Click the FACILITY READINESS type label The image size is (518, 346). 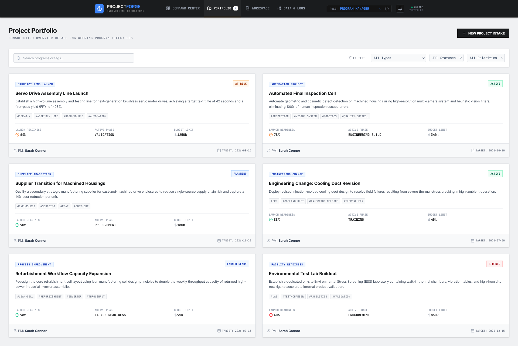pyautogui.click(x=287, y=265)
